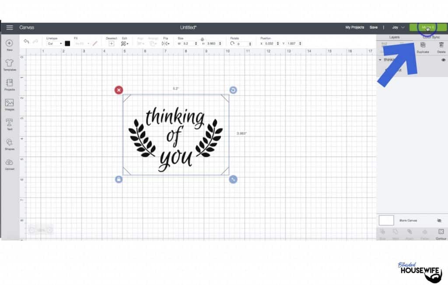Open the hamburger menu next to Canvas
Viewport: 448px width, 285px height.
click(x=10, y=27)
